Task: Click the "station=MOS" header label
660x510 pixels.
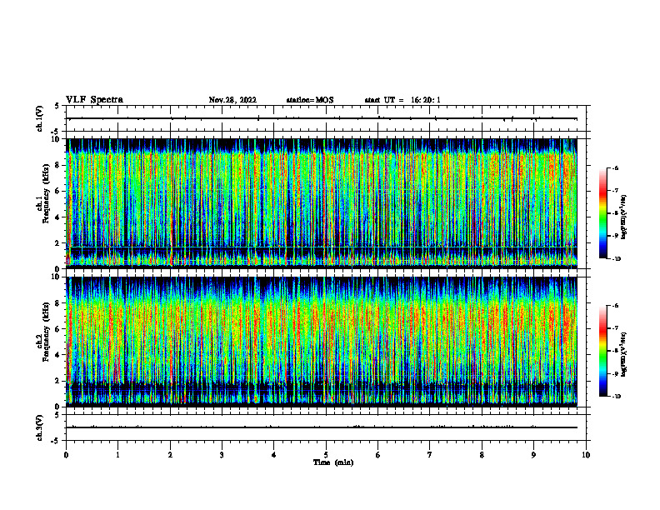Action: coord(310,100)
